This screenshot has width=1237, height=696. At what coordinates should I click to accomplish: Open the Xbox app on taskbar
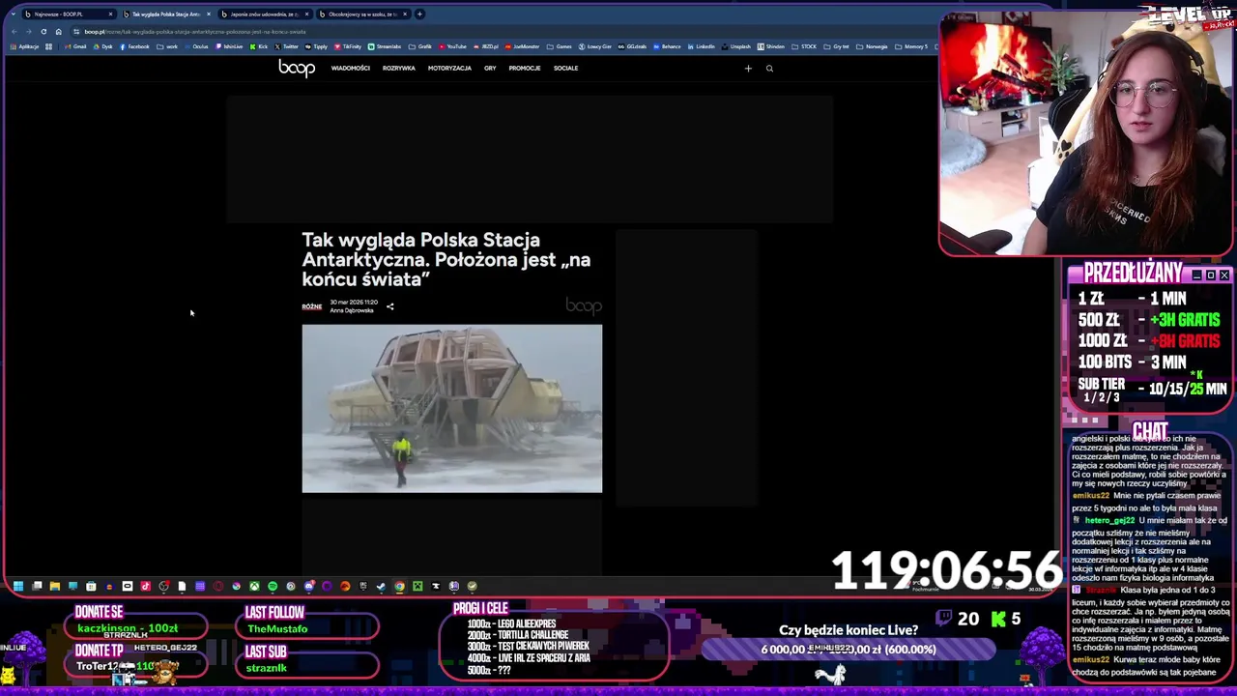[254, 586]
